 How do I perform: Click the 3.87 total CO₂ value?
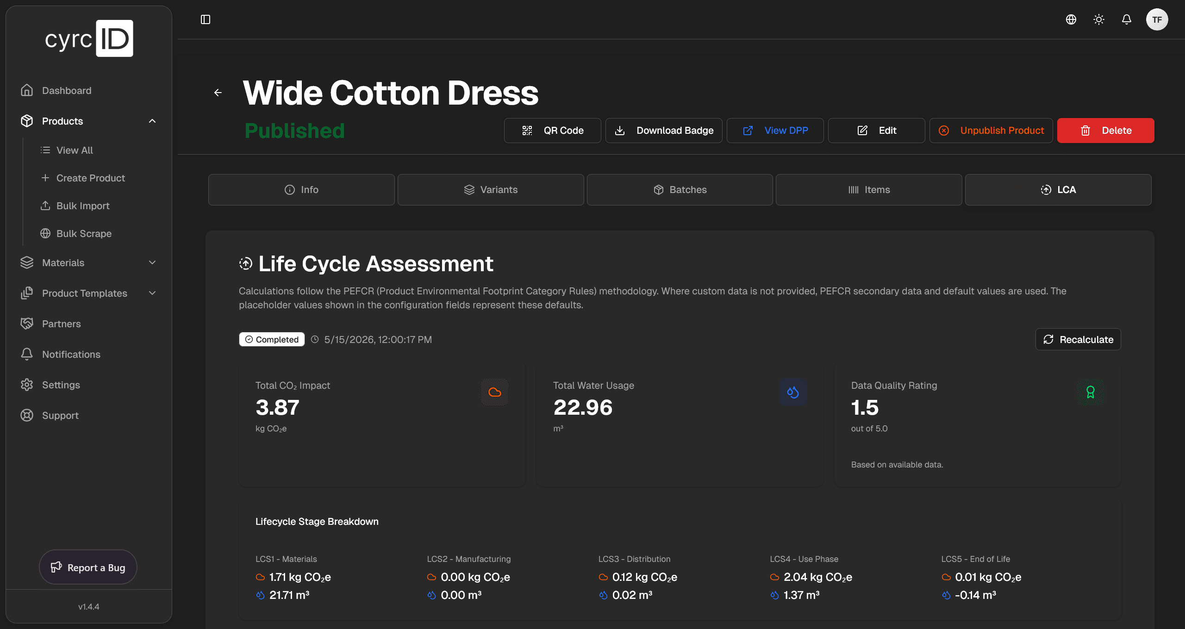click(x=277, y=408)
